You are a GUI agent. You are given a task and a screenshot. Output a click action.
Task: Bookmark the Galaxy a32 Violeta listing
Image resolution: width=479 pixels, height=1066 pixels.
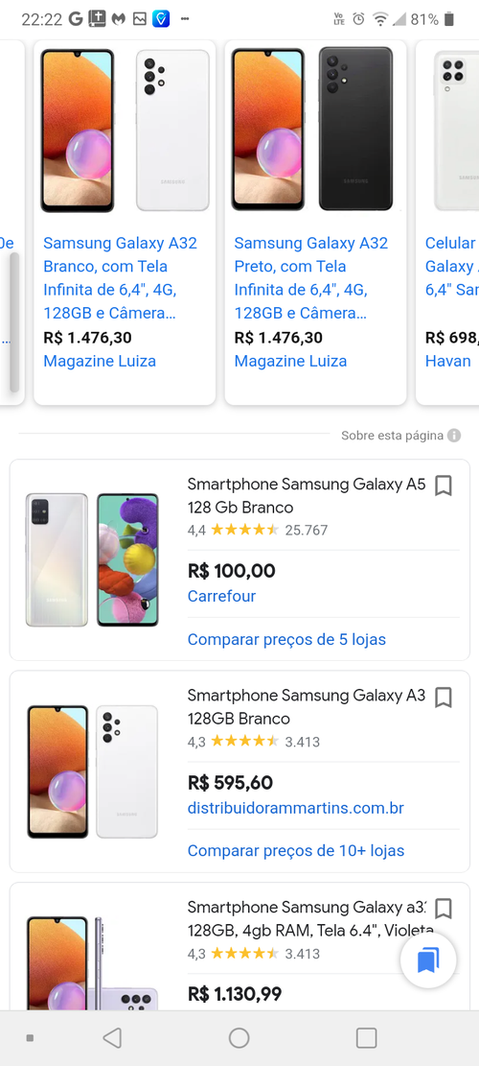point(443,909)
